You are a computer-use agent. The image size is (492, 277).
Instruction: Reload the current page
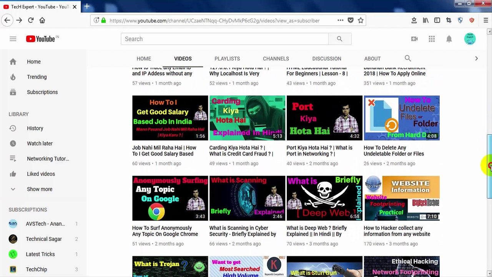31,20
